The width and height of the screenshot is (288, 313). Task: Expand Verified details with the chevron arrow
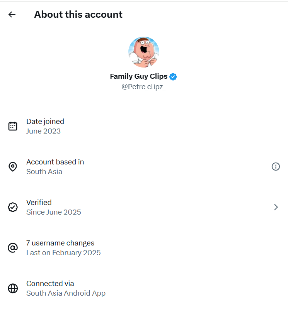coord(276,207)
